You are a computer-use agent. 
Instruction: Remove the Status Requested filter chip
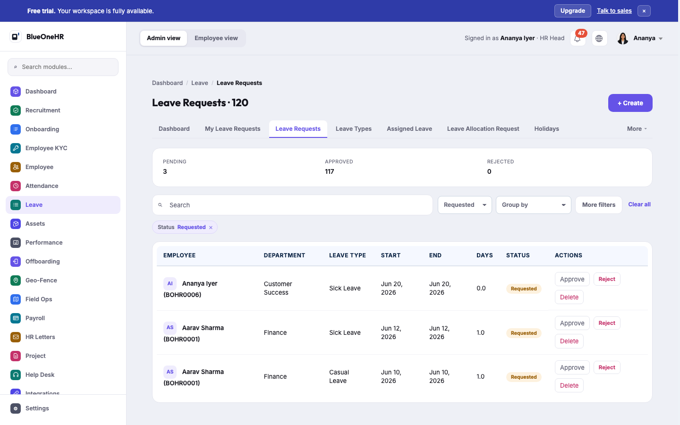(x=211, y=228)
